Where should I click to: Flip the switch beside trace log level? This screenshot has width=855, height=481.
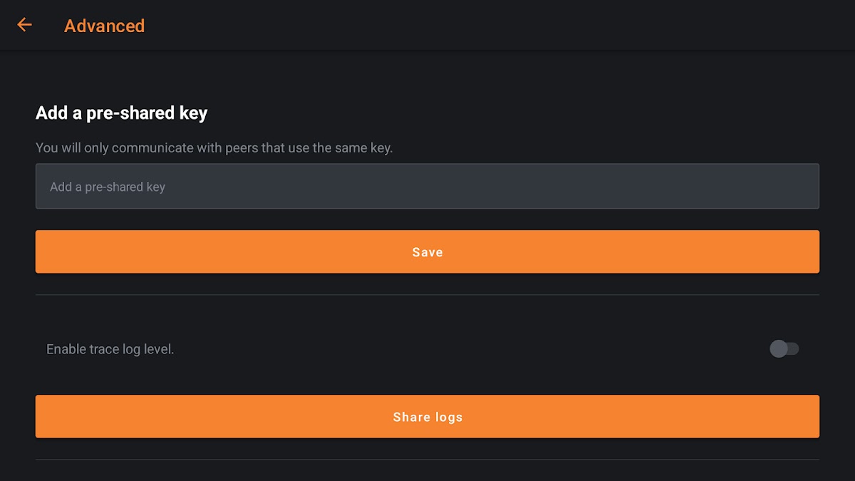pyautogui.click(x=784, y=348)
